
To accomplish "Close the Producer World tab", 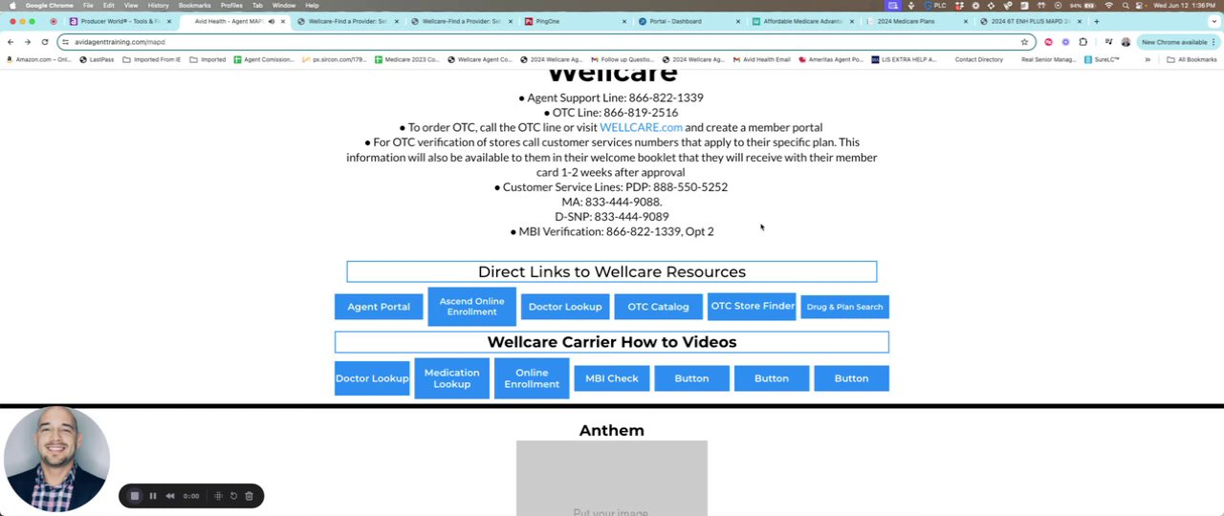I will pyautogui.click(x=169, y=21).
